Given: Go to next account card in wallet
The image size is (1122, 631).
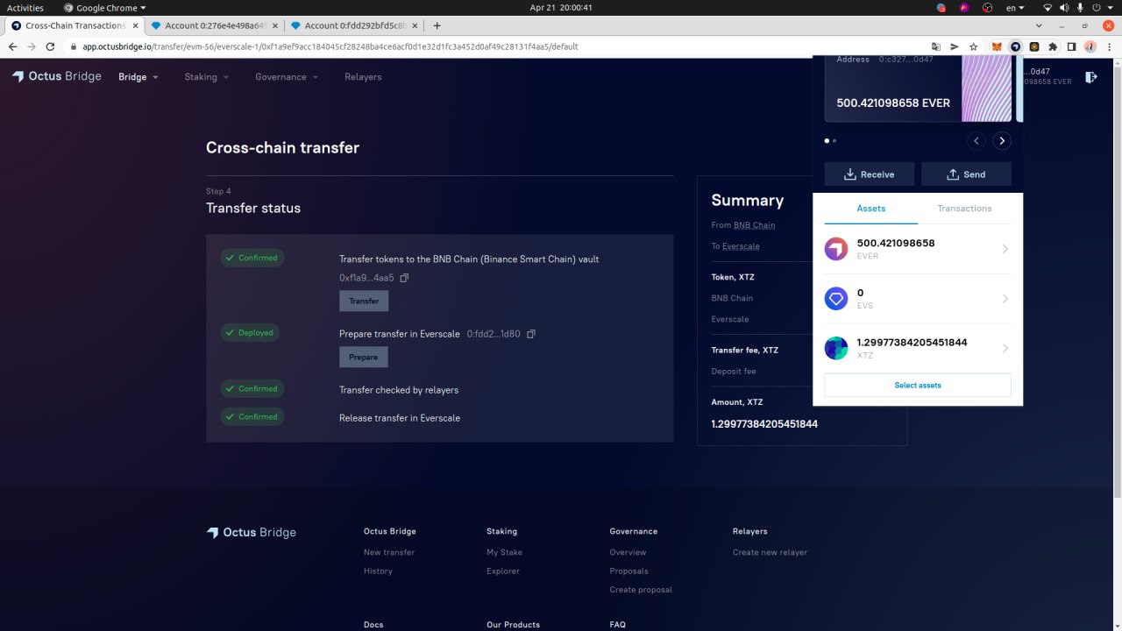Looking at the screenshot, I should click(1002, 141).
